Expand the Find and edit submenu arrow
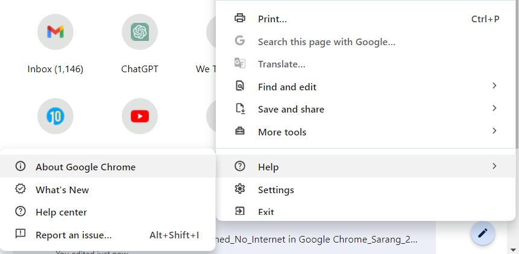519x254 pixels. [494, 86]
